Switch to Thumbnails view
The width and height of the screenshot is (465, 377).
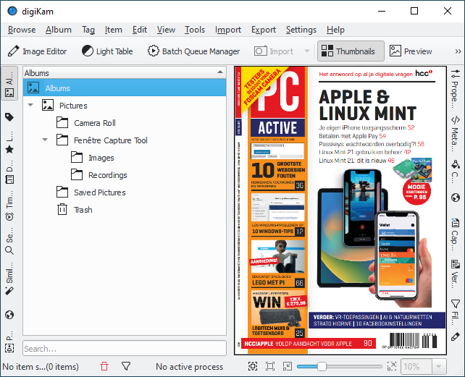pyautogui.click(x=351, y=51)
